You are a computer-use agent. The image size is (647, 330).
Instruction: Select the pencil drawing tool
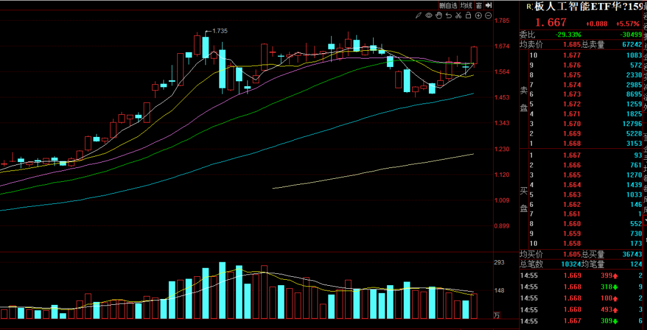420,16
